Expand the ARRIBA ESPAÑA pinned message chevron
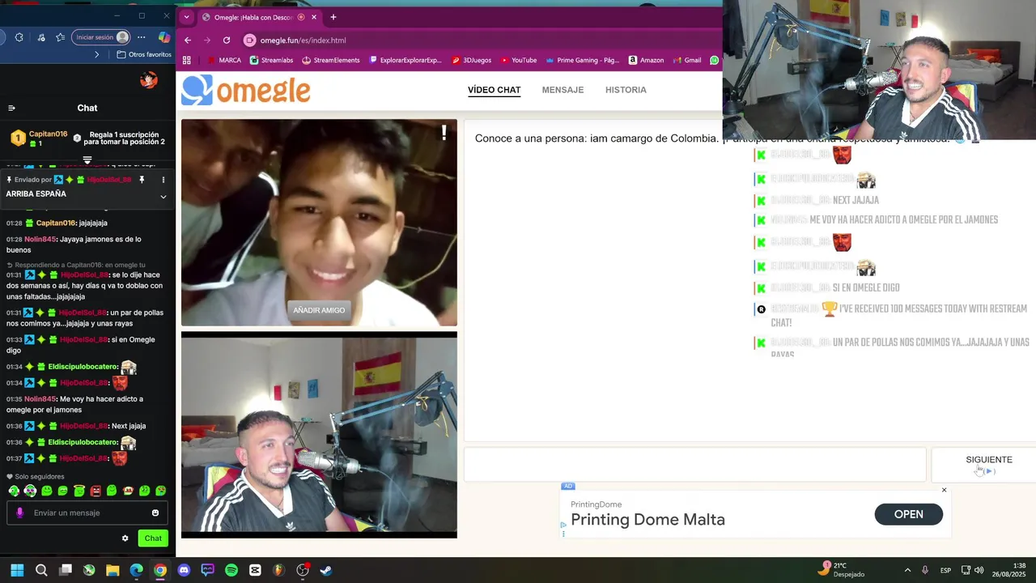The width and height of the screenshot is (1036, 583). (163, 196)
